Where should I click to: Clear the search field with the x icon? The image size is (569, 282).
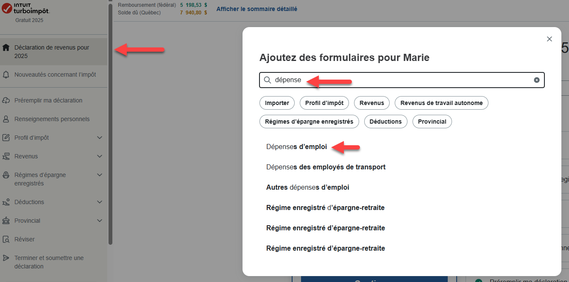537,80
